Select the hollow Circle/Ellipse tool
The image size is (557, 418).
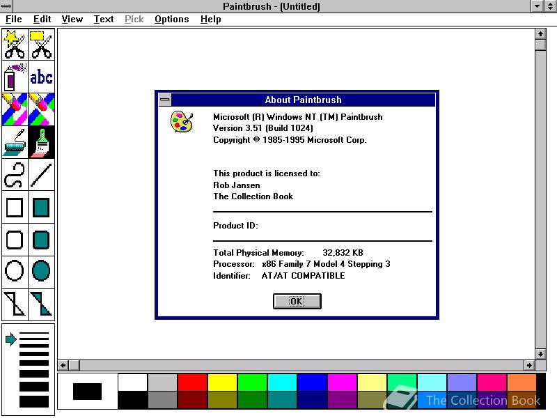click(15, 272)
